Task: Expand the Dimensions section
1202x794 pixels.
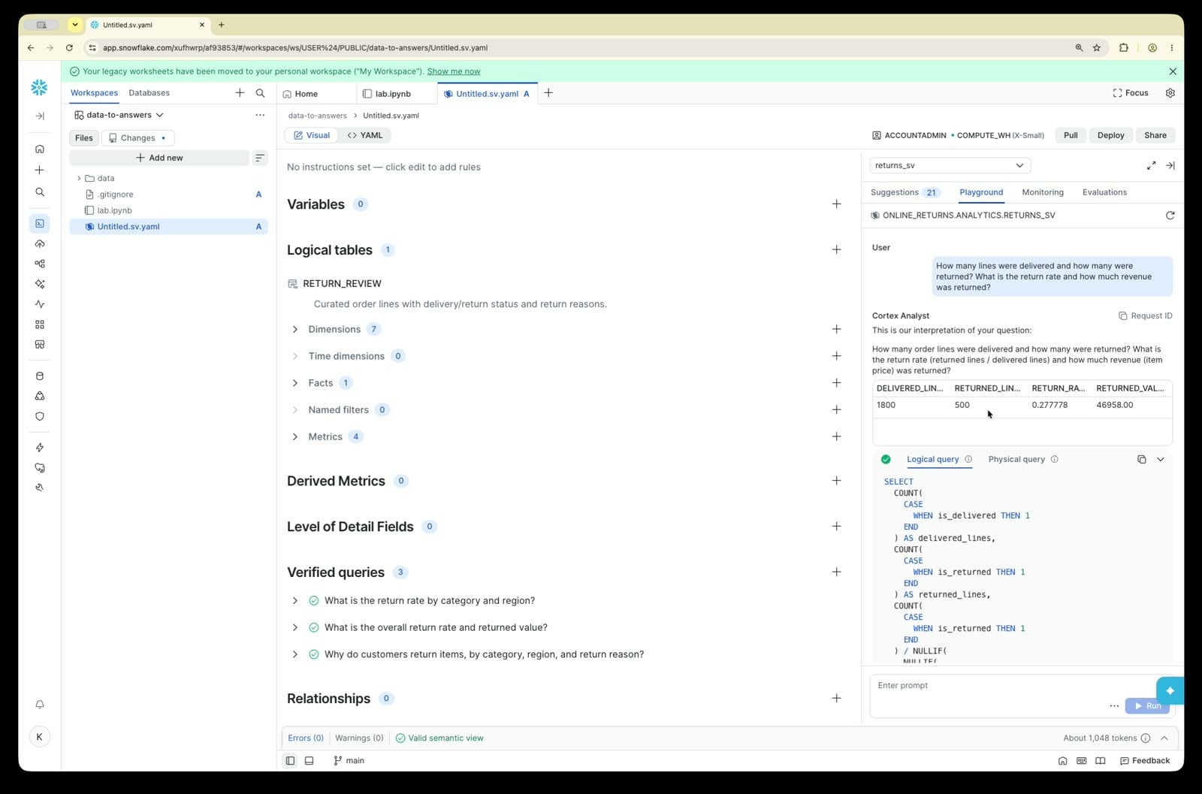Action: coord(294,329)
